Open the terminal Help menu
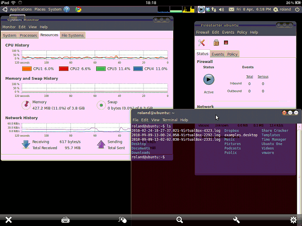The height and width of the screenshot is (226, 302). click(184, 120)
